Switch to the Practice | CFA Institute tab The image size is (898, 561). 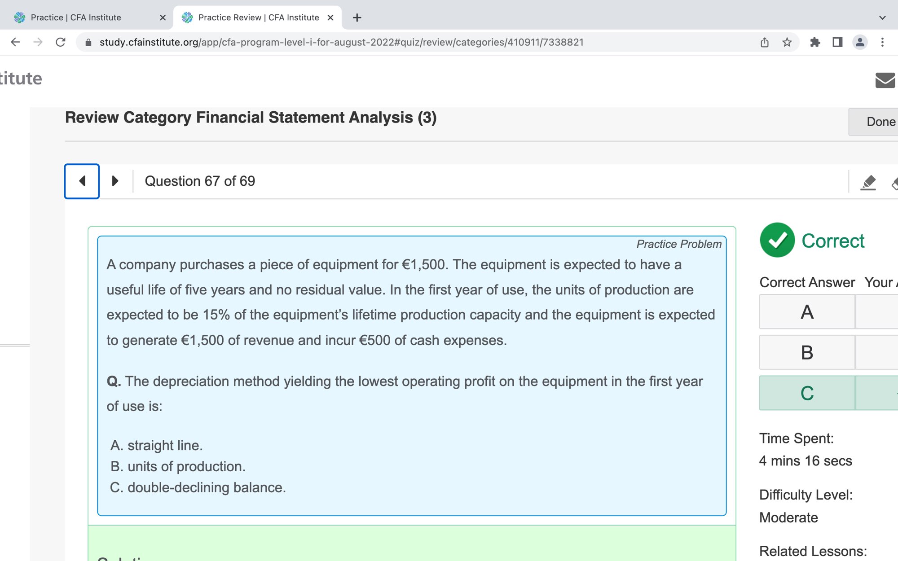click(76, 18)
